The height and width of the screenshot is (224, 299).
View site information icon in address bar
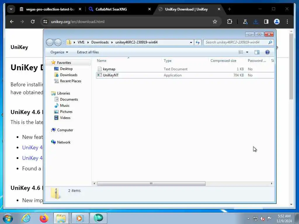(45, 22)
